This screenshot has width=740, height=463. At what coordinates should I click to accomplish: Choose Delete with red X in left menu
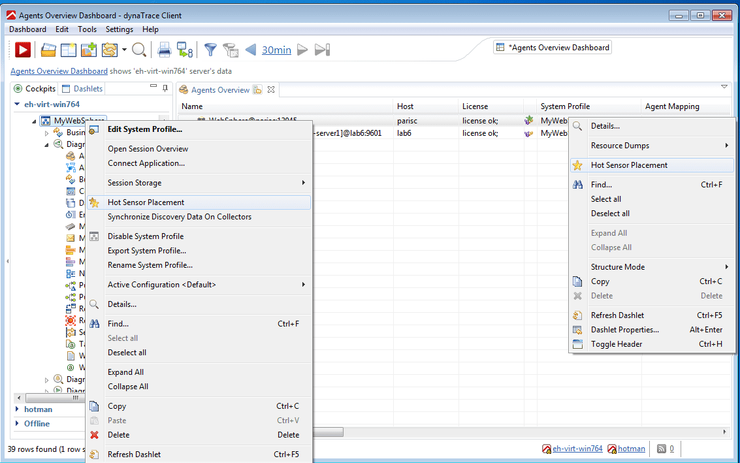point(199,435)
